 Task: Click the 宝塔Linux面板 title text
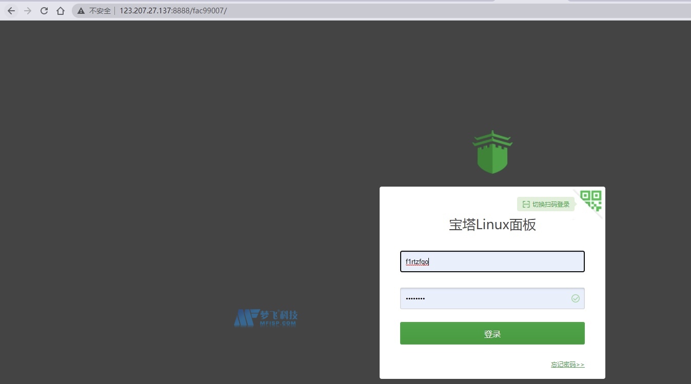[491, 225]
